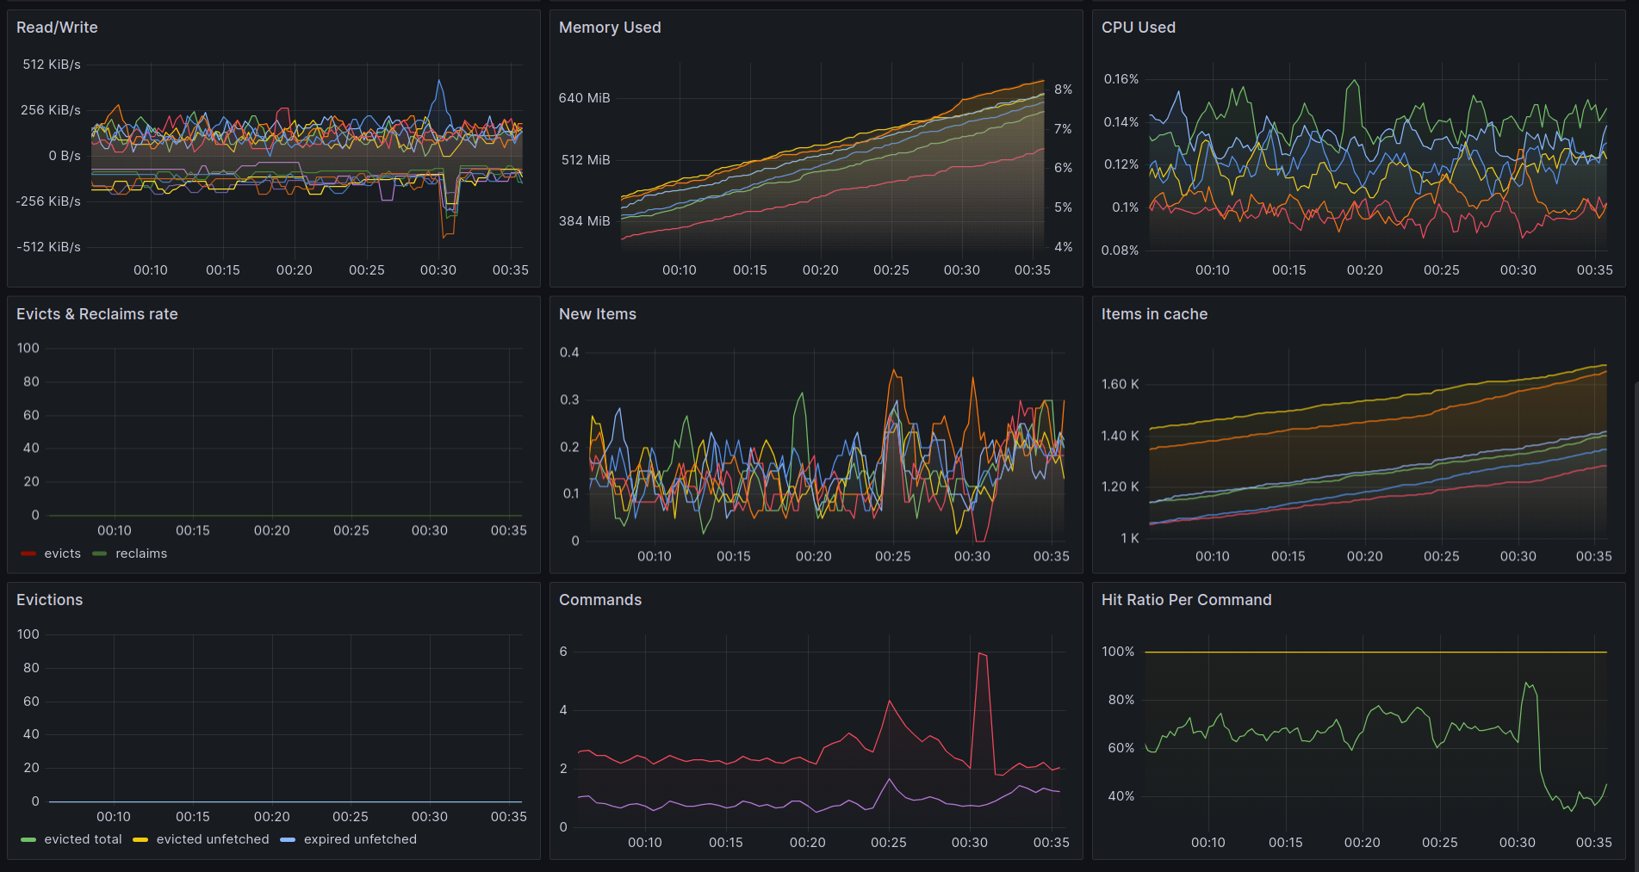Screen dimensions: 1639x872
Task: Click the Commands panel title
Action: coord(600,600)
